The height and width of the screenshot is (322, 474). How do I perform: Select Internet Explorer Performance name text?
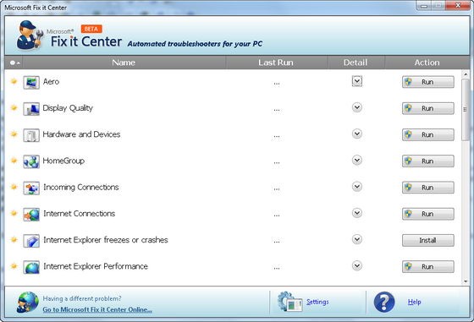coord(96,266)
